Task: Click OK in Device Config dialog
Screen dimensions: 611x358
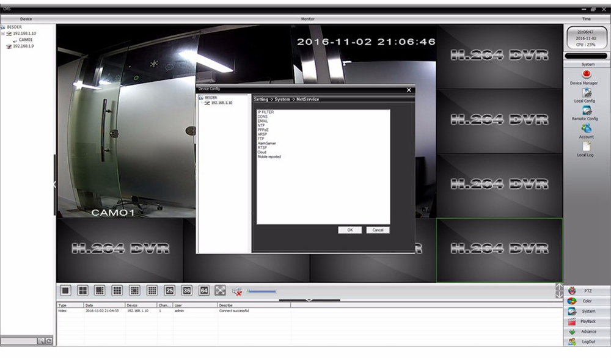Action: (350, 230)
